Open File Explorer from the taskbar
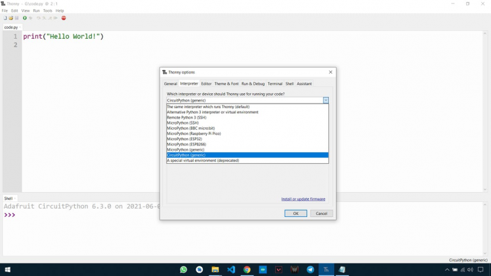The height and width of the screenshot is (276, 491). (x=215, y=269)
